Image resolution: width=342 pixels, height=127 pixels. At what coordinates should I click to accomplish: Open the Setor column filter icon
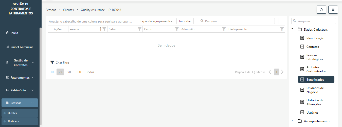139,29
